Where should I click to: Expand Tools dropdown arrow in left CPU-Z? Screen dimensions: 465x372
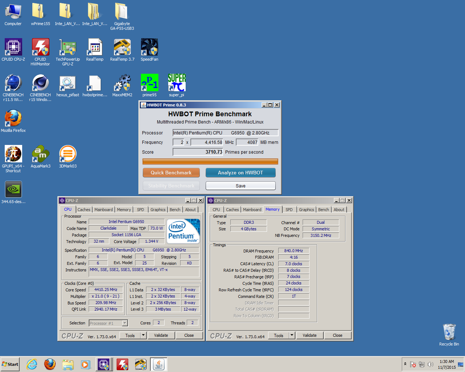tap(143, 335)
